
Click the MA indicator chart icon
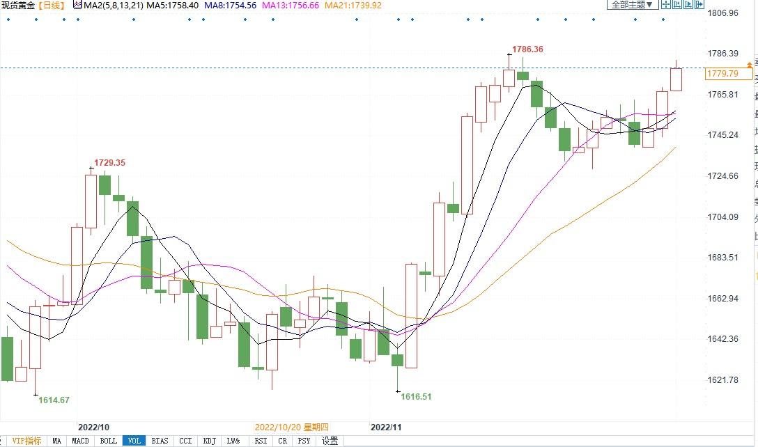(77, 5)
